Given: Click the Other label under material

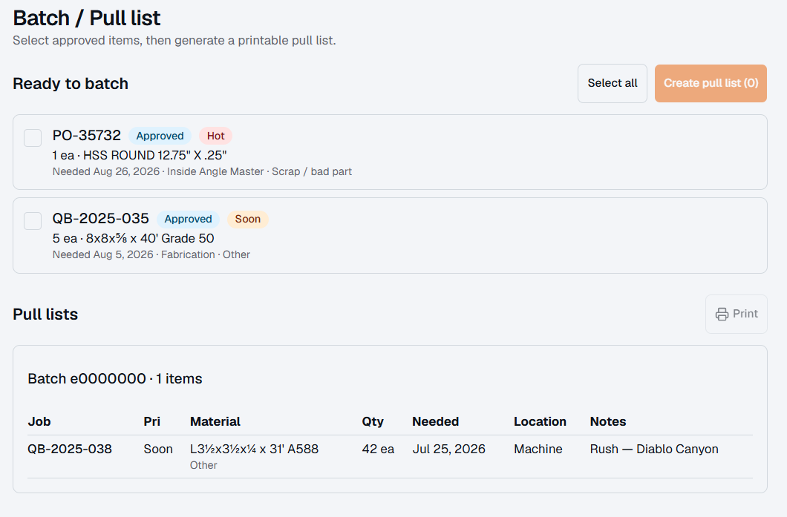Looking at the screenshot, I should [x=203, y=465].
